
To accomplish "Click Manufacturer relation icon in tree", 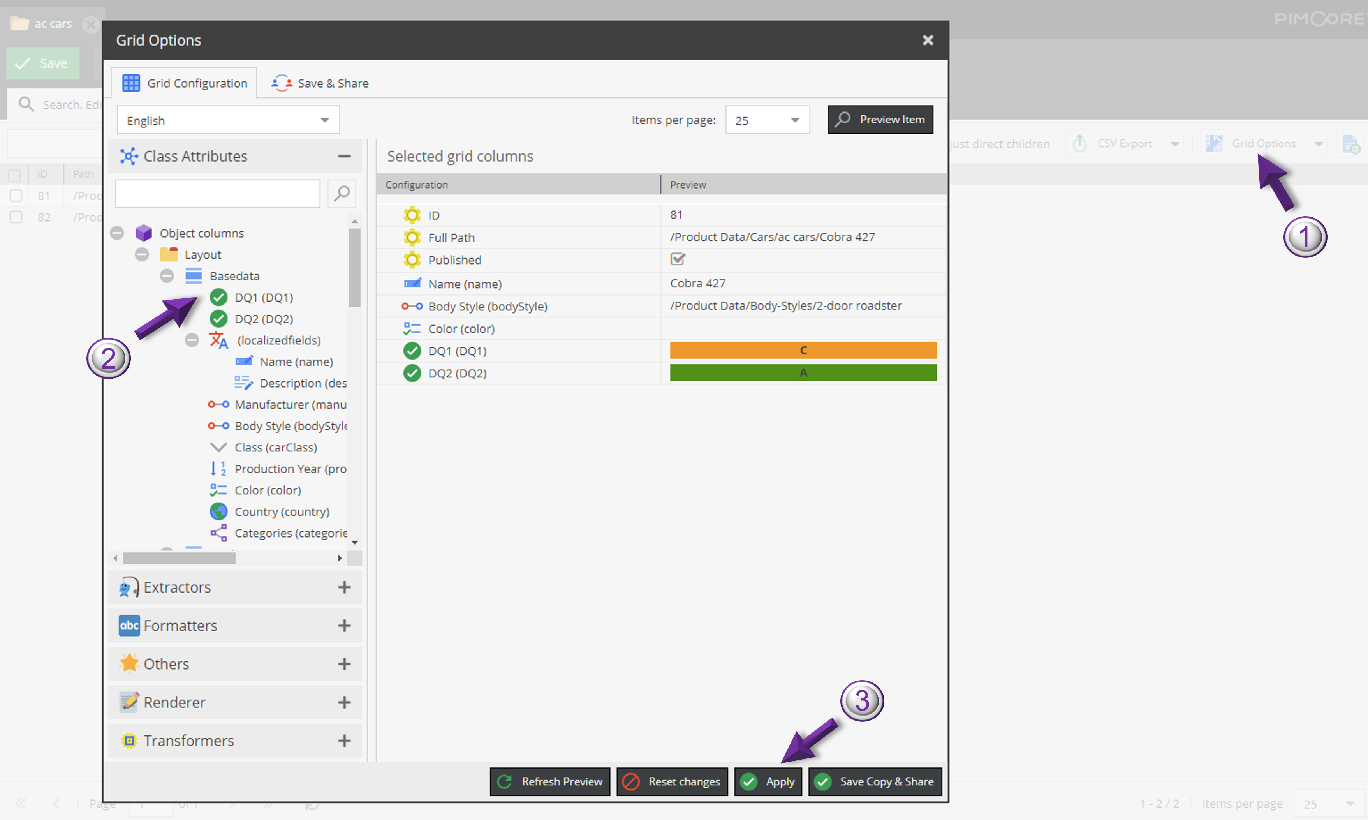I will [x=219, y=404].
